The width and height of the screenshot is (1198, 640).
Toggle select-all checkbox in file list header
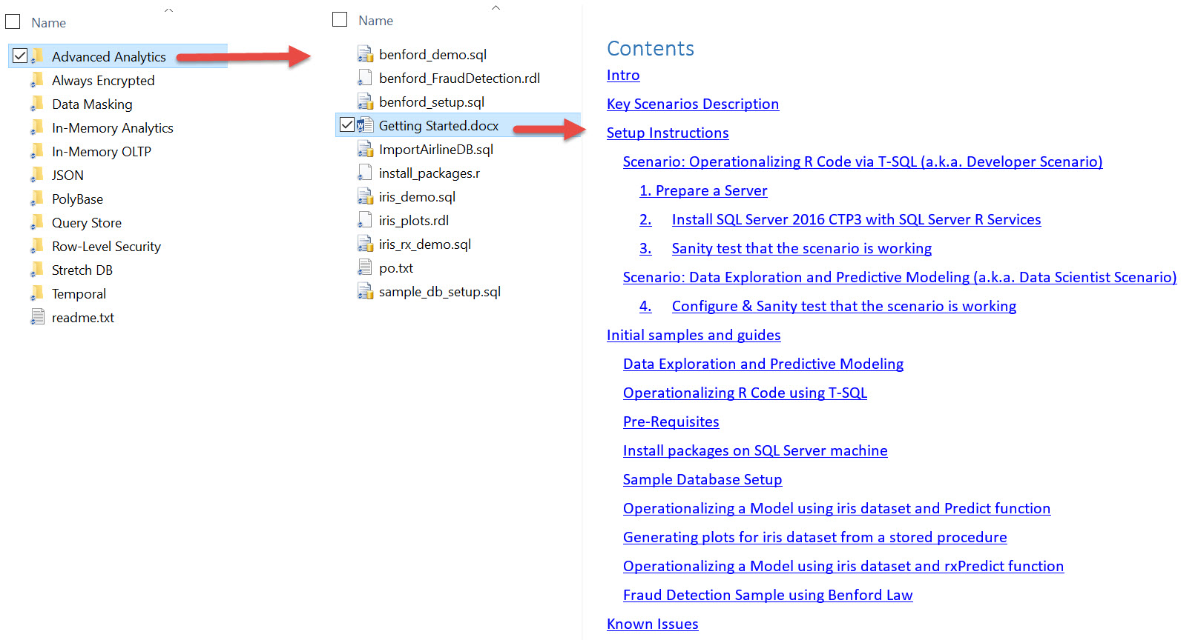(x=340, y=19)
